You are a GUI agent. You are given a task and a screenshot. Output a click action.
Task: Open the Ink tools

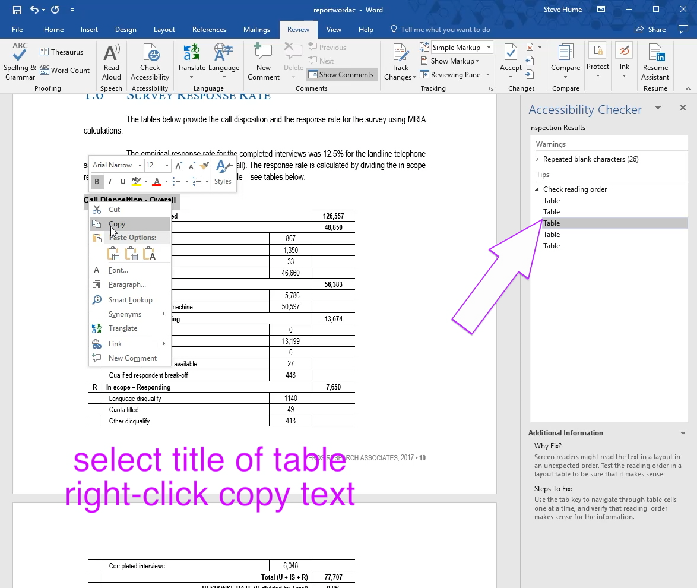click(x=625, y=61)
